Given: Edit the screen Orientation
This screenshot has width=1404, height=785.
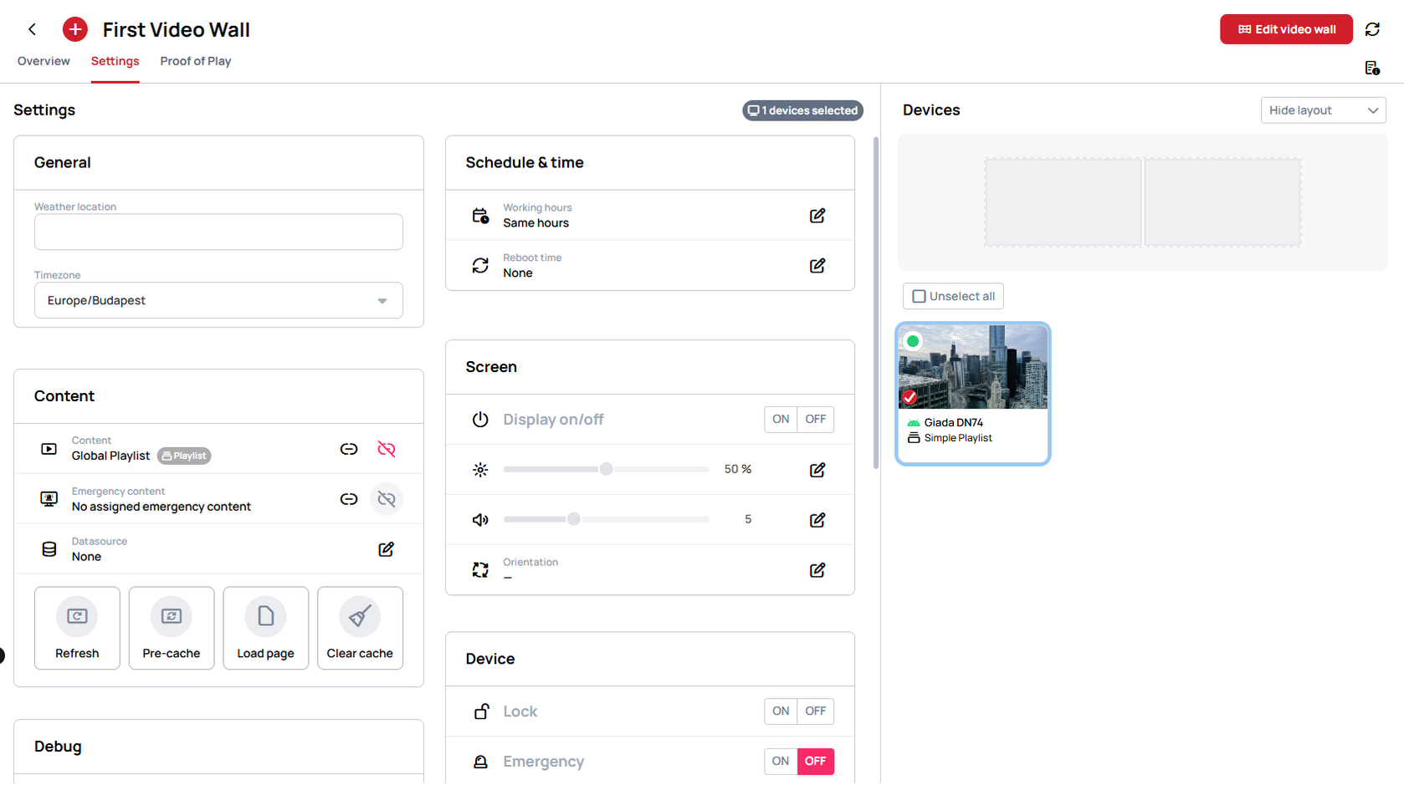Looking at the screenshot, I should [817, 570].
